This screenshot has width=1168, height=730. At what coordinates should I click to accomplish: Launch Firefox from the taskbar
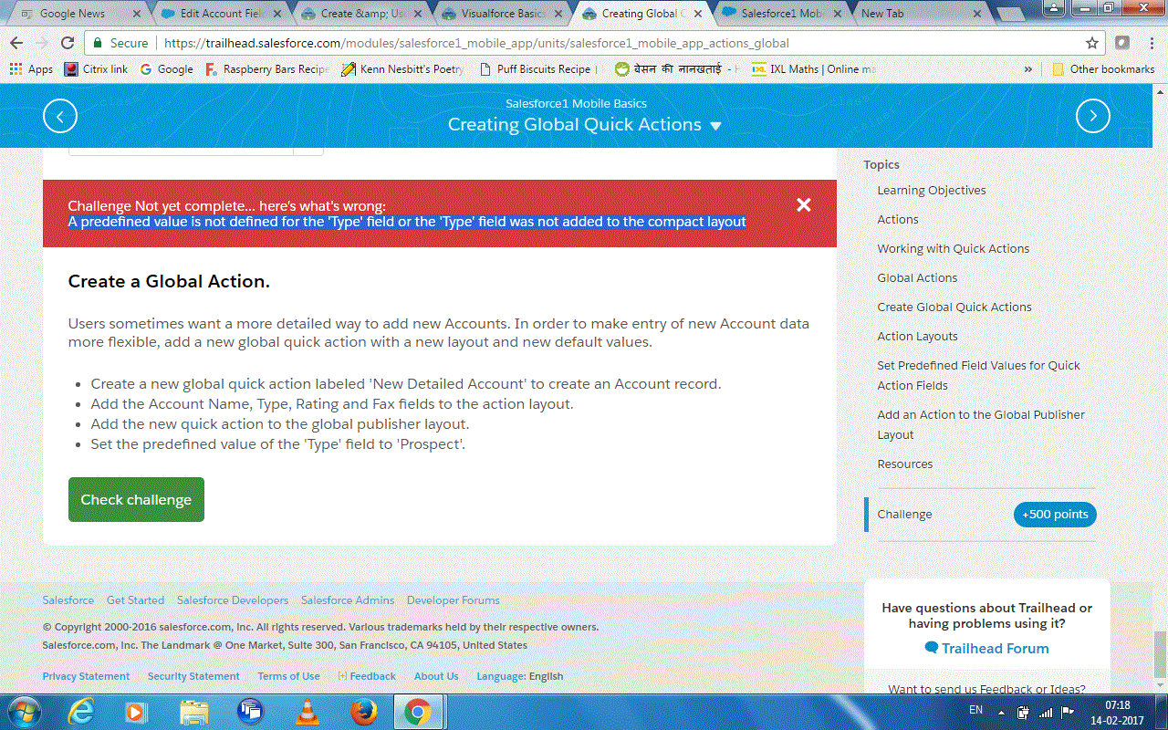[363, 712]
